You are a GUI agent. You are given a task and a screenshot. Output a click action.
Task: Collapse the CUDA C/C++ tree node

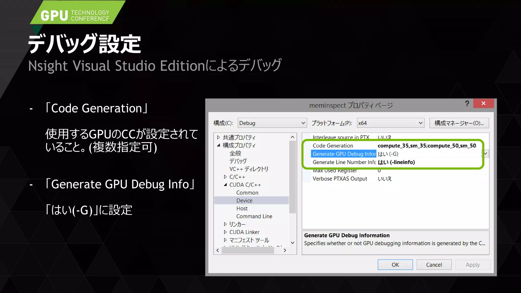[225, 185]
